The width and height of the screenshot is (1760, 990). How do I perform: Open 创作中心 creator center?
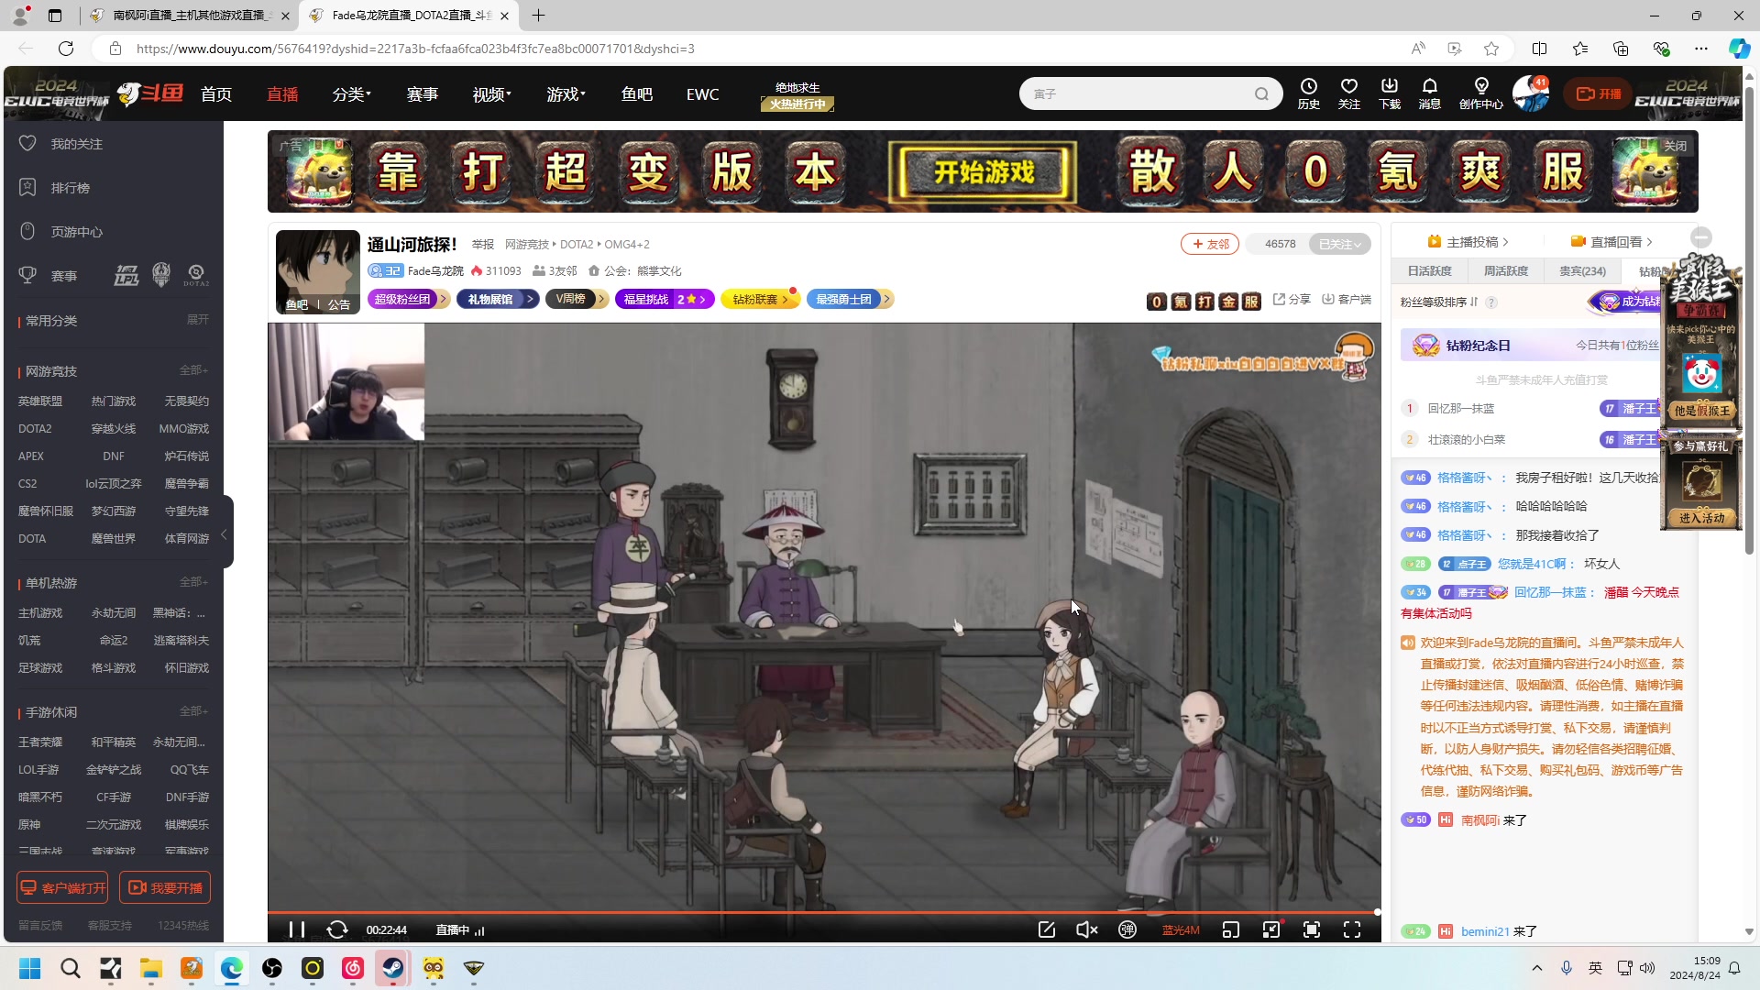coord(1481,93)
